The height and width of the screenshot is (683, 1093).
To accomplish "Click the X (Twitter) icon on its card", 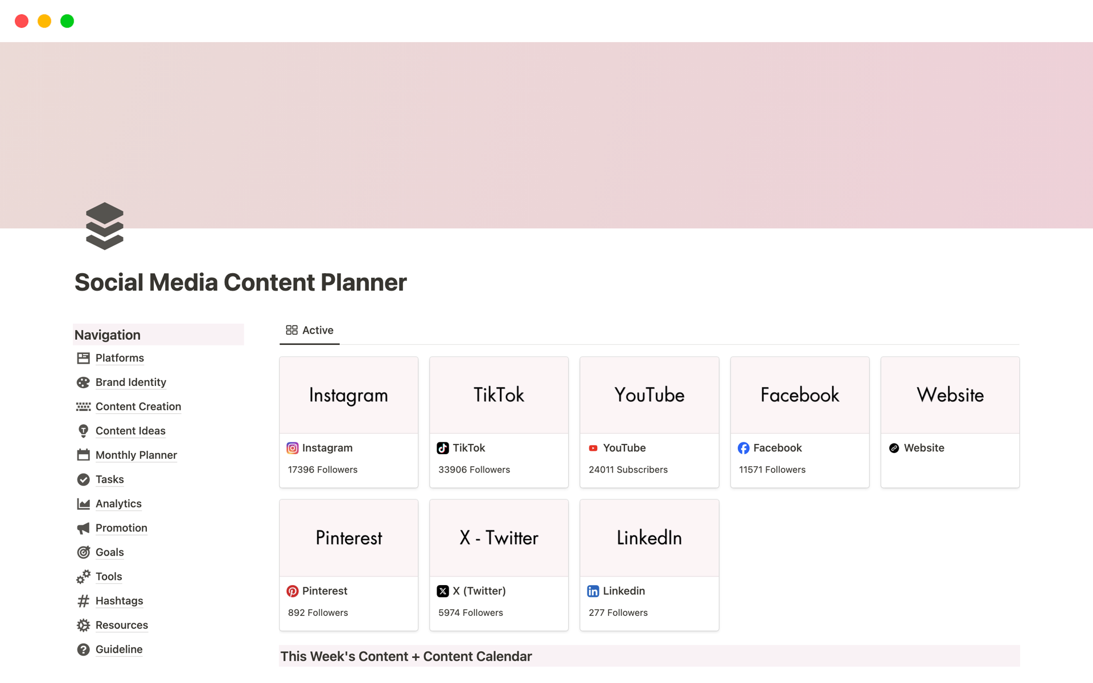I will point(443,591).
